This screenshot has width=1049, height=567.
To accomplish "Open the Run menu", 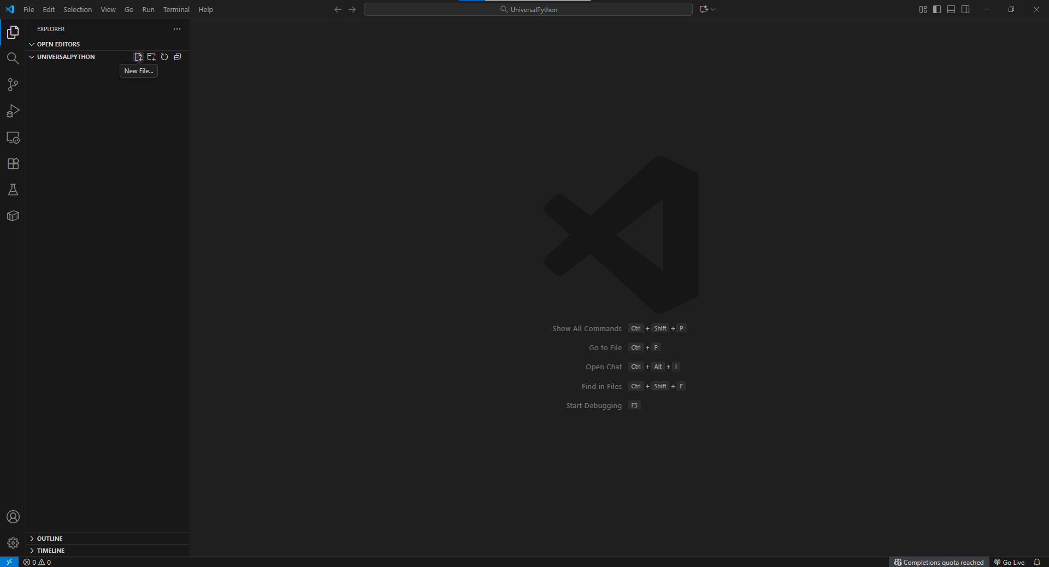I will pyautogui.click(x=148, y=9).
